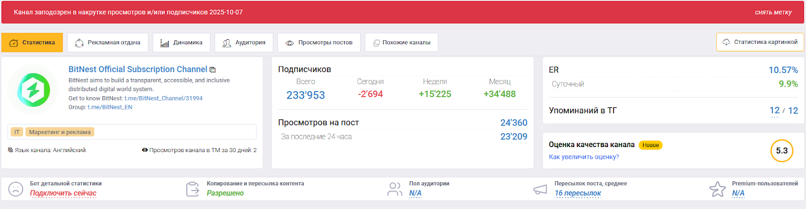Click Подключить сейчас link for detailed statistics bot
Screen dimensions: 806x209
63,193
